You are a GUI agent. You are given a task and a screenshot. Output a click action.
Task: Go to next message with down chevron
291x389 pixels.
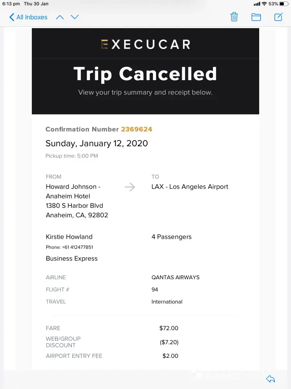pos(74,17)
